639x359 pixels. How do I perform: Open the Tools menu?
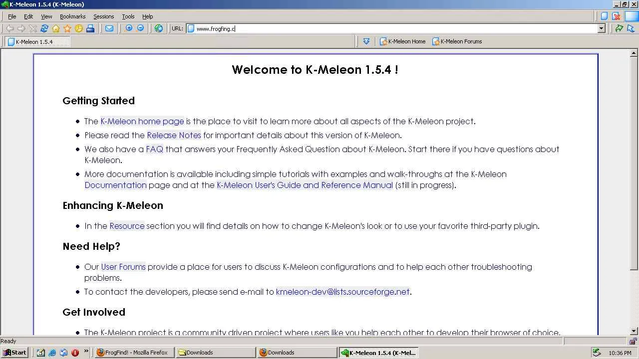(x=128, y=16)
